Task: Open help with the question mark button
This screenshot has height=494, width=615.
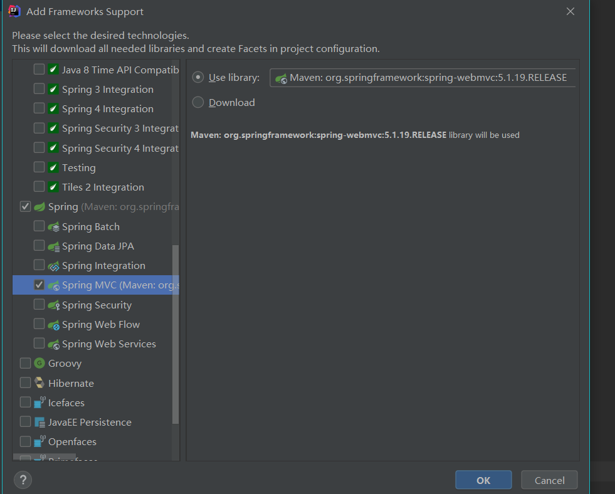Action: point(23,480)
